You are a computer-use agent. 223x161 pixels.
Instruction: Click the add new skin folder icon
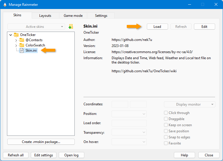coord(71,26)
